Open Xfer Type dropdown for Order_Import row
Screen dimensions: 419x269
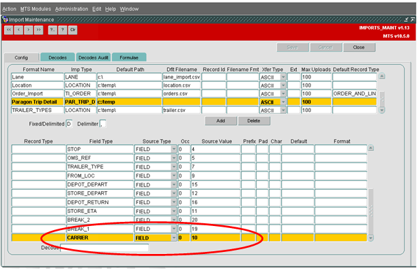point(283,94)
